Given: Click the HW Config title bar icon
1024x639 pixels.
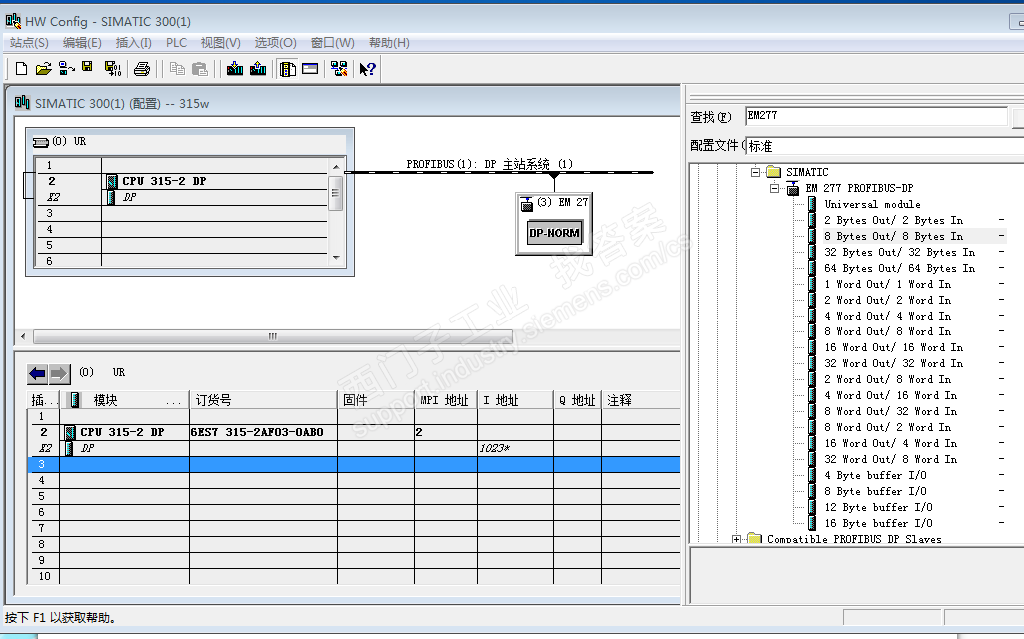Looking at the screenshot, I should (x=13, y=21).
